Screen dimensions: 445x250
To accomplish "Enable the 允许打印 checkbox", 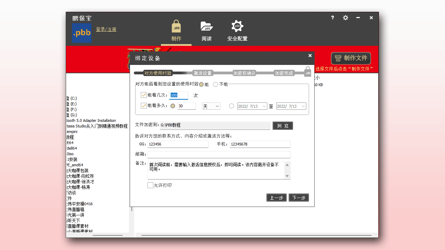I will click(x=151, y=185).
